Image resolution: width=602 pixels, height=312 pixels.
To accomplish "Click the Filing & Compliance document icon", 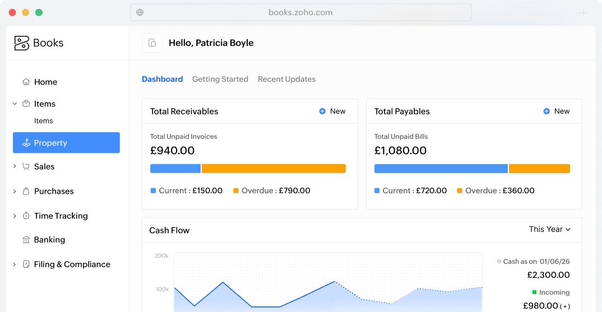I will tap(26, 264).
